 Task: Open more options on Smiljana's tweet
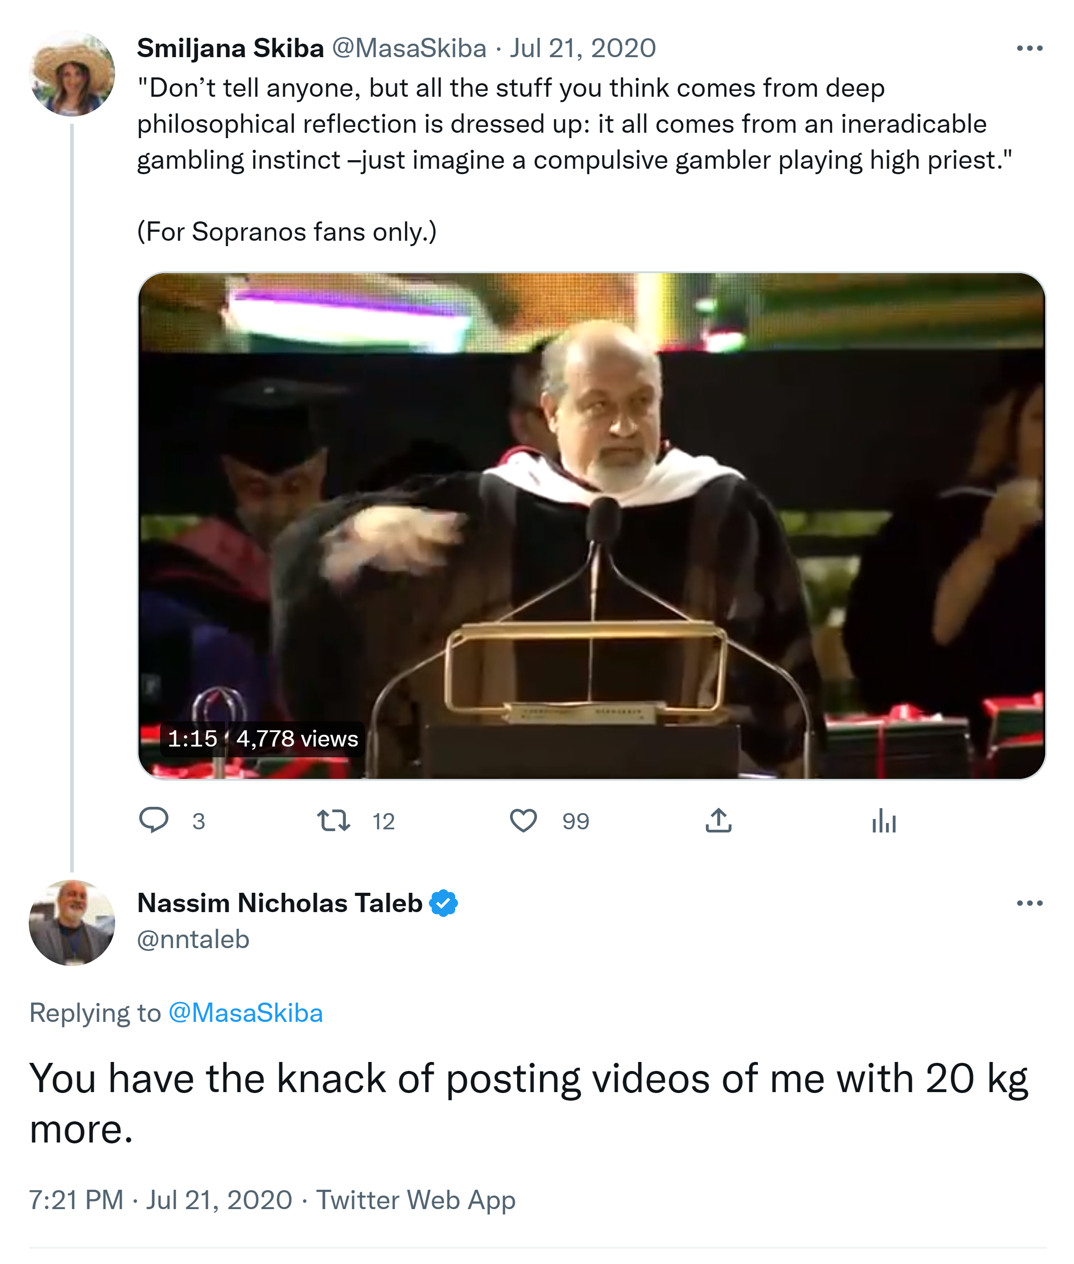click(x=1029, y=48)
